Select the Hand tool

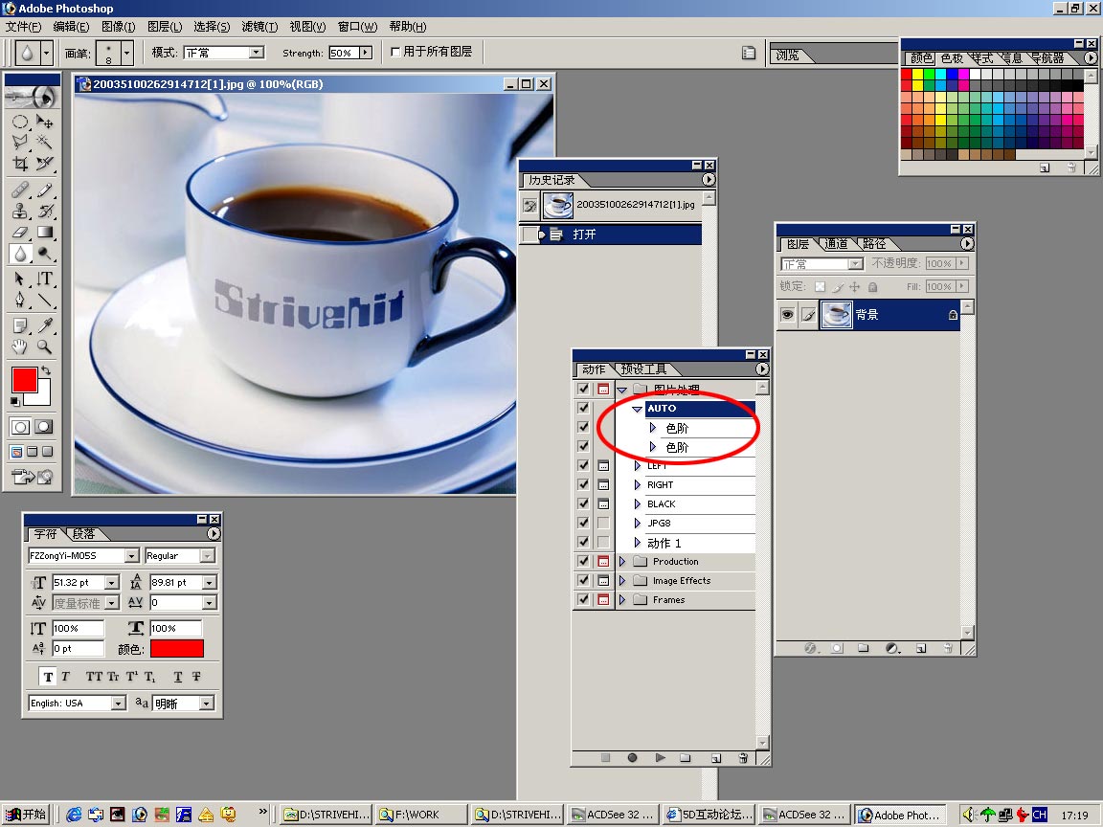point(20,346)
